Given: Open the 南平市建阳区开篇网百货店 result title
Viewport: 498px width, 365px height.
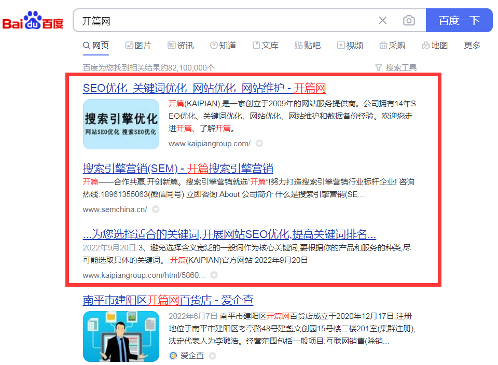Looking at the screenshot, I should click(x=168, y=300).
